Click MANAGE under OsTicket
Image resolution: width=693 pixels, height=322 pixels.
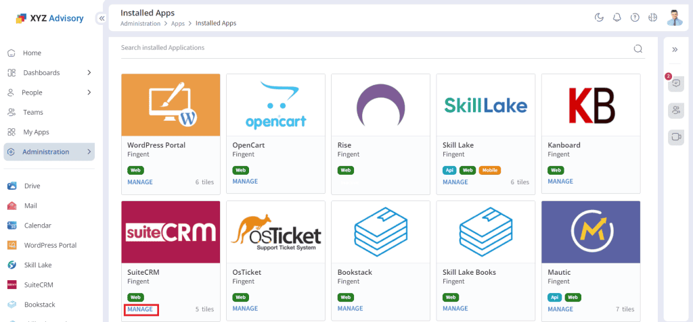[x=245, y=308]
